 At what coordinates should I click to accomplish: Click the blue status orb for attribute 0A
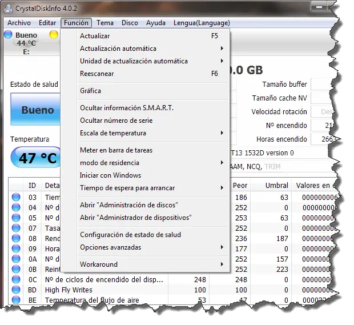tap(16, 259)
